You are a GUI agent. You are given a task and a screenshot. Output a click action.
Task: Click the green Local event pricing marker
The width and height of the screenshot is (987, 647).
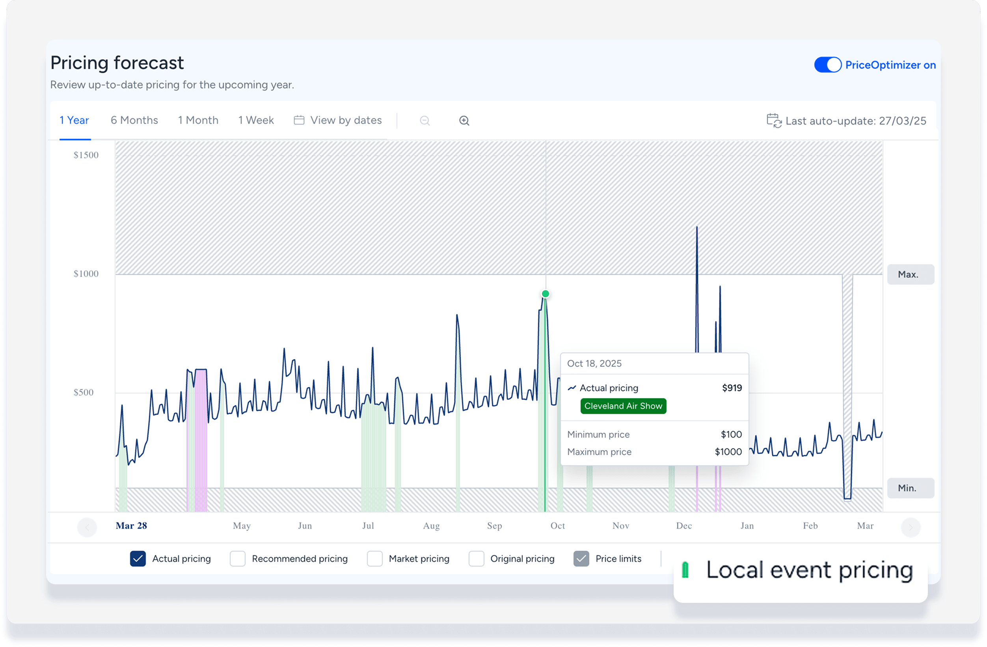click(x=685, y=570)
